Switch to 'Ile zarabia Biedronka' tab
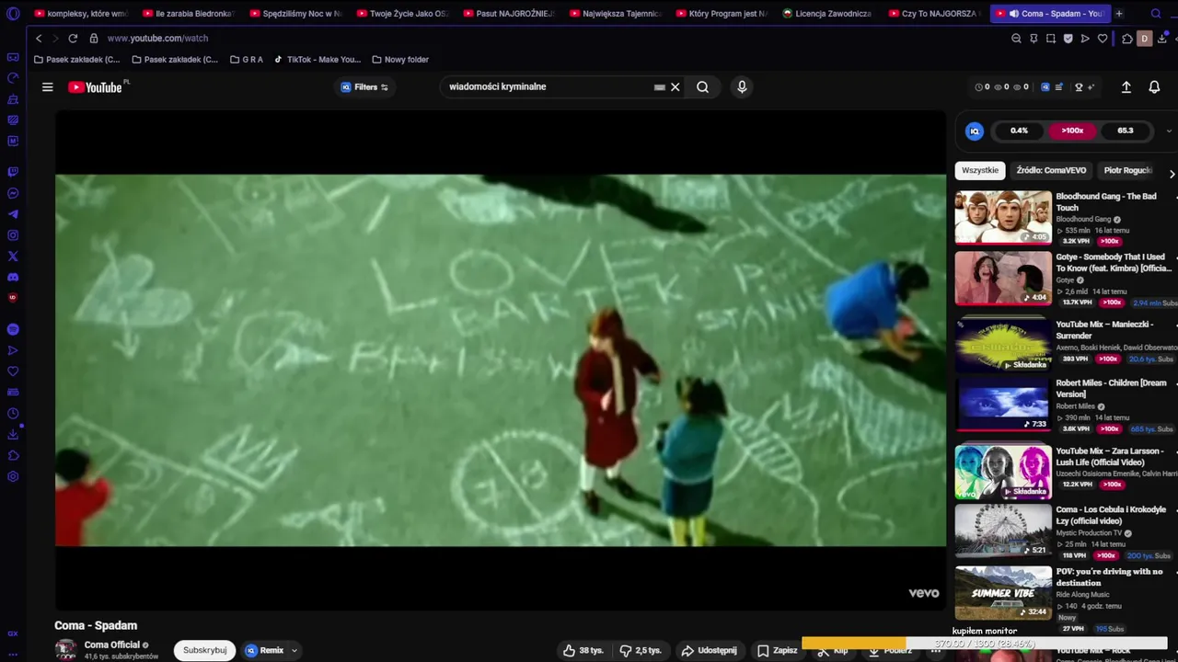Viewport: 1178px width, 662px height. tap(188, 14)
